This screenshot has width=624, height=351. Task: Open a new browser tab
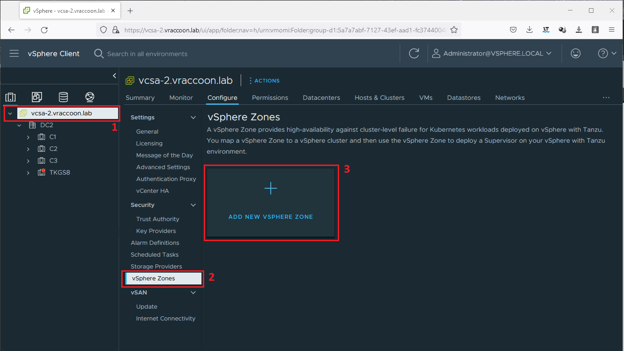tap(130, 10)
